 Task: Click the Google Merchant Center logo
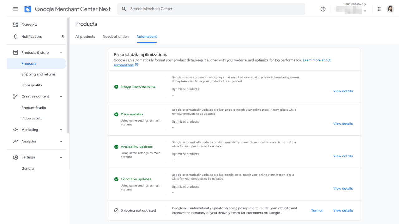tap(28, 9)
